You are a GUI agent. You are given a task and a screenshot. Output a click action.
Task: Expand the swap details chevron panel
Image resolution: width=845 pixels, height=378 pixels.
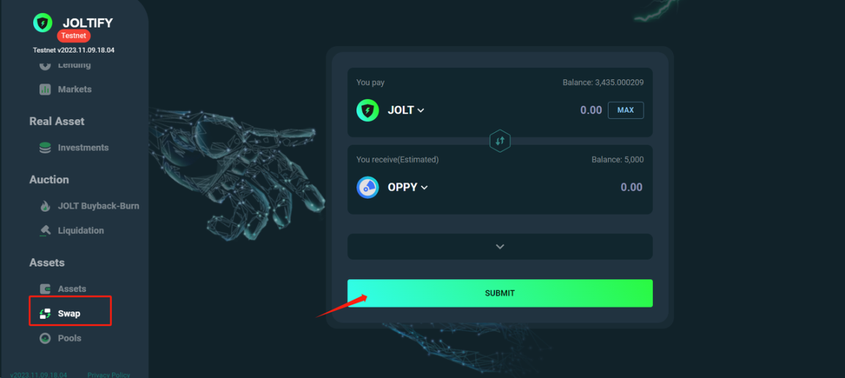(500, 247)
